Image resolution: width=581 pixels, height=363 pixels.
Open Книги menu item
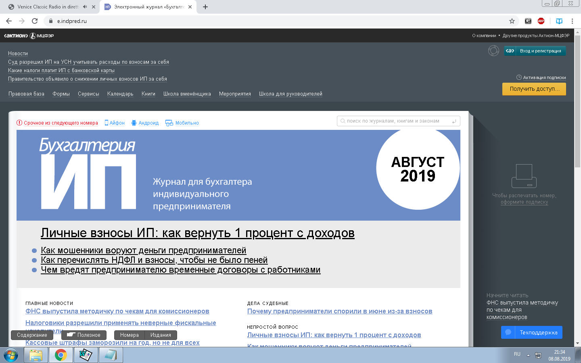(148, 94)
